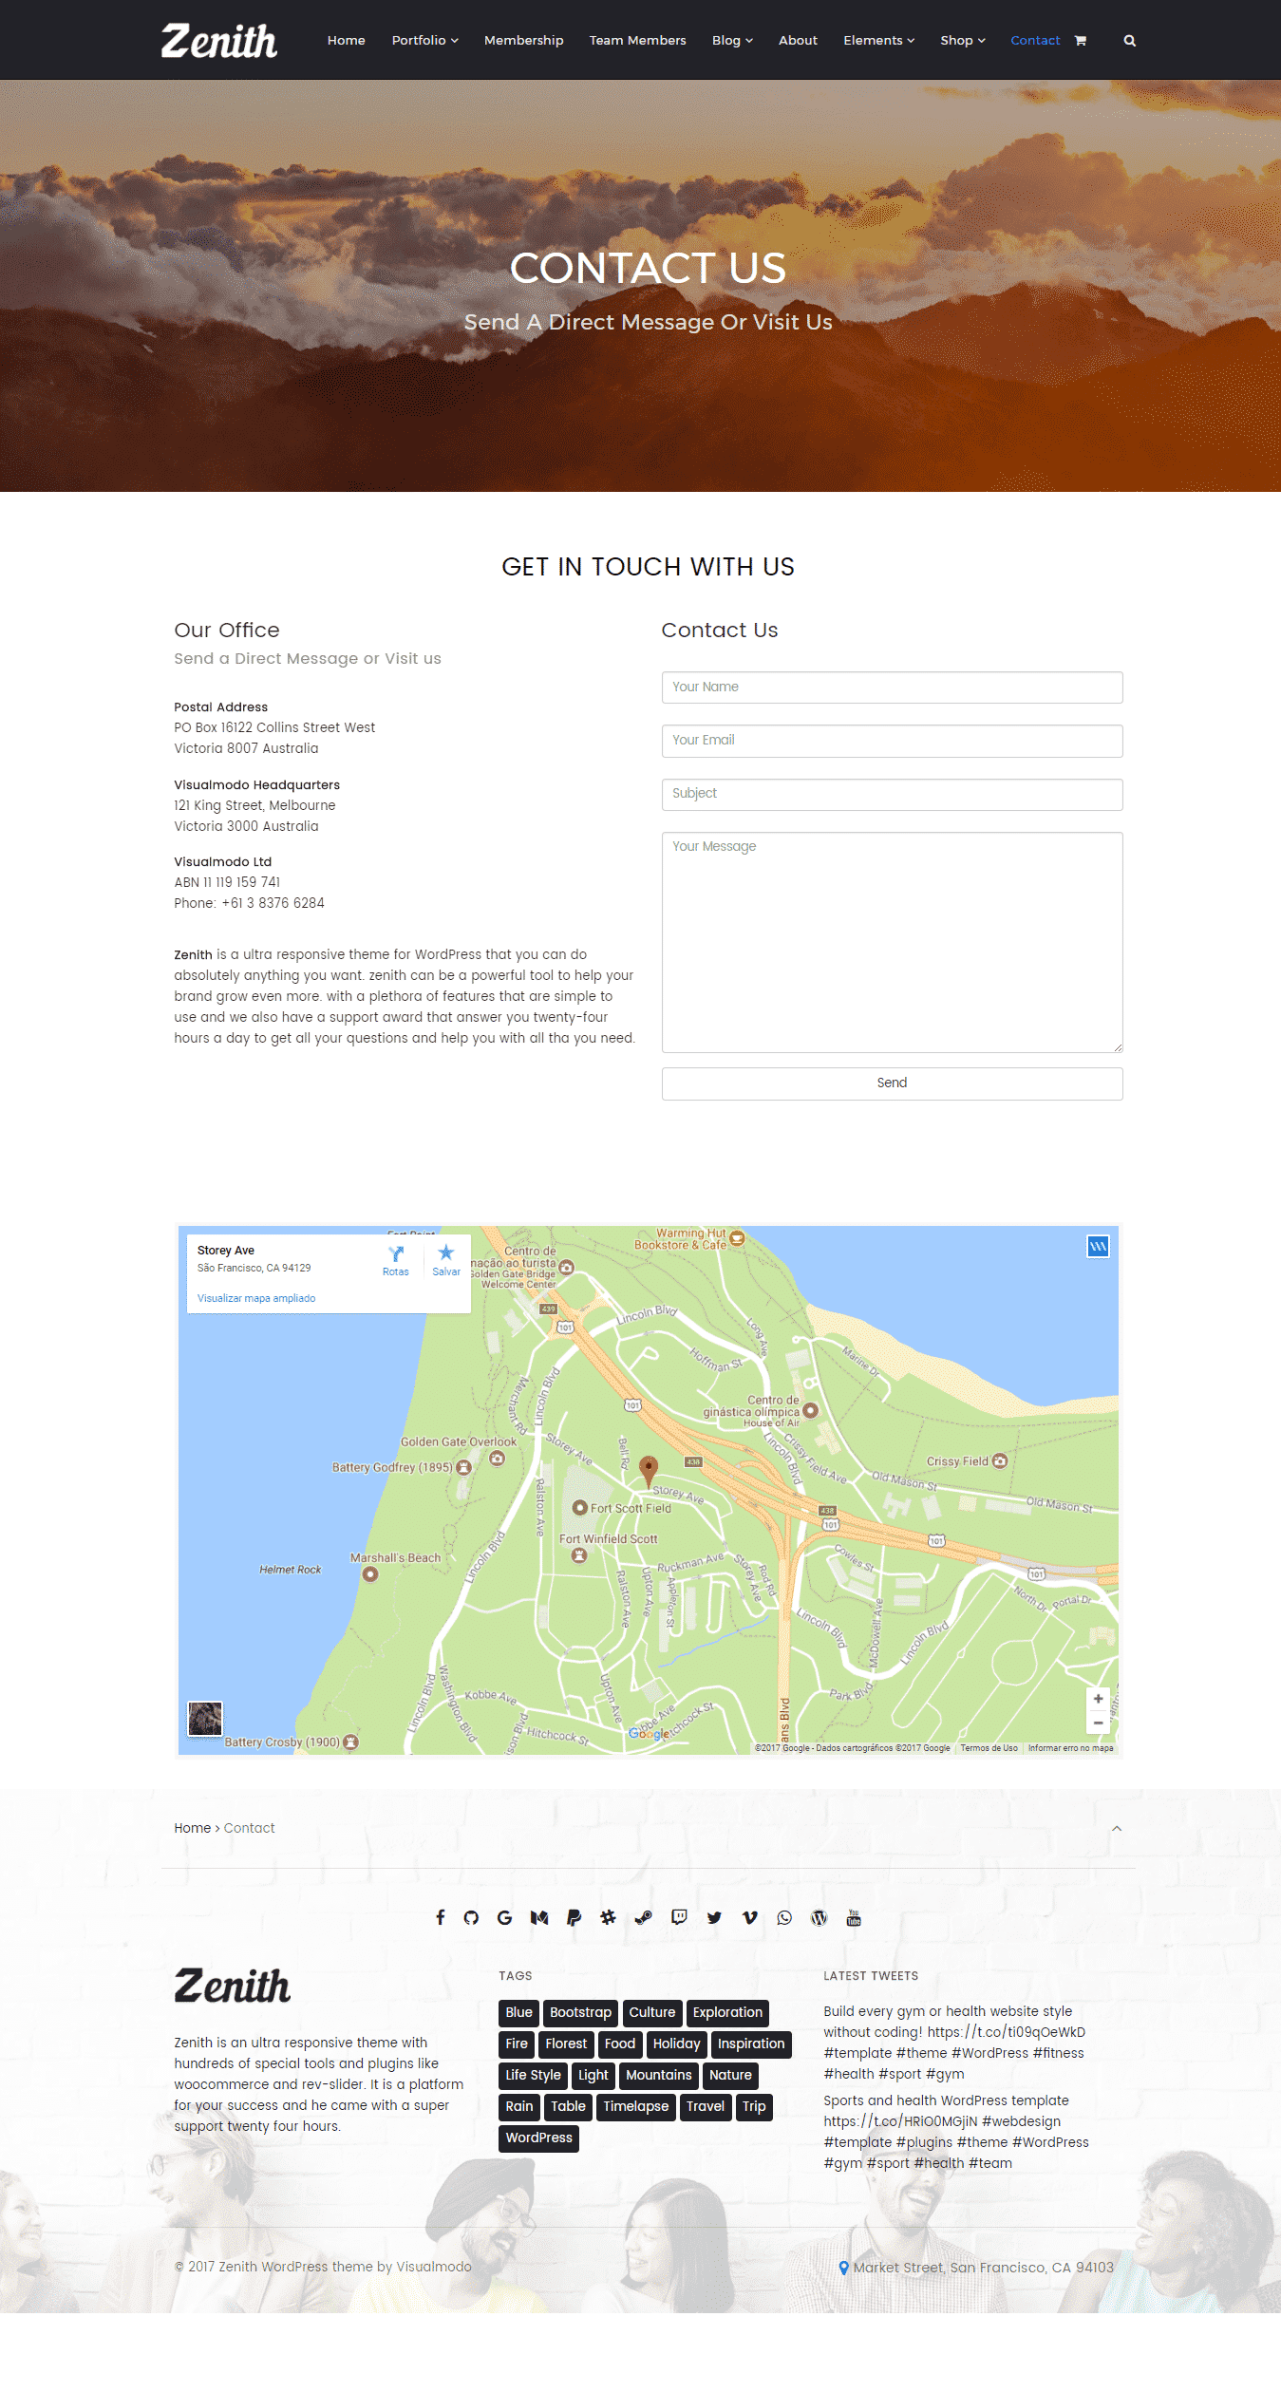Switch to satellite view thumbnail on map
This screenshot has height=2392, width=1281.
(x=205, y=1719)
